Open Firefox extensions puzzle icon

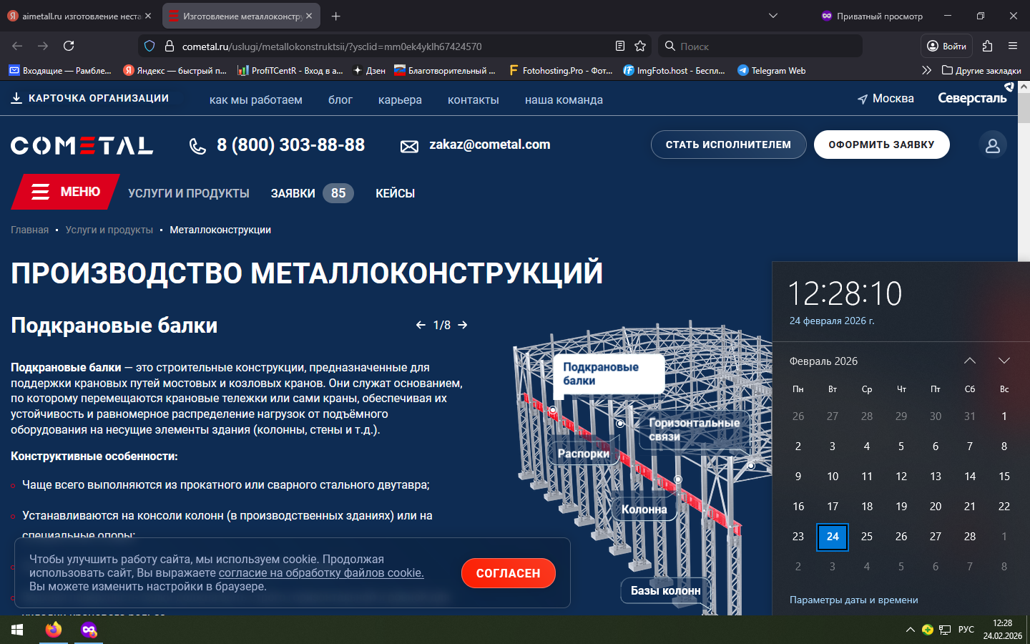(987, 46)
